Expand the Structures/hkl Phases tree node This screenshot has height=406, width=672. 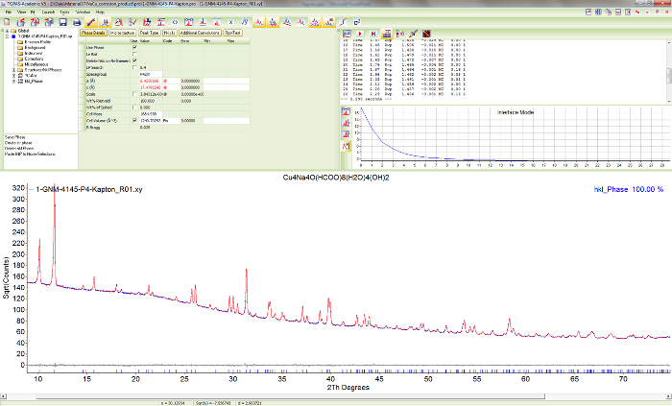pyautogui.click(x=12, y=70)
